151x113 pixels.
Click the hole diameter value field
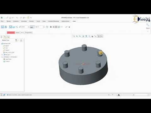point(24,27)
